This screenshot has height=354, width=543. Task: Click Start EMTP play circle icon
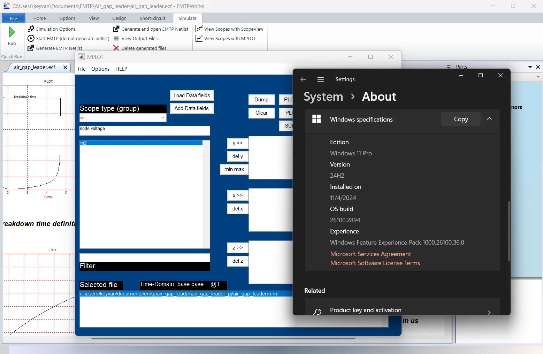pos(31,38)
